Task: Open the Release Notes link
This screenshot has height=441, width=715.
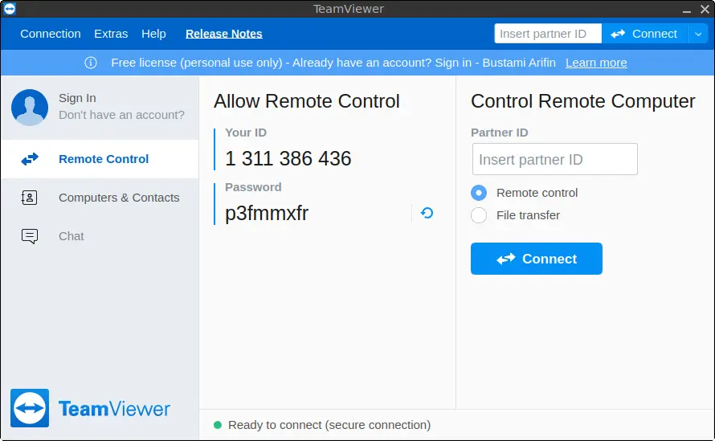Action: [x=224, y=34]
